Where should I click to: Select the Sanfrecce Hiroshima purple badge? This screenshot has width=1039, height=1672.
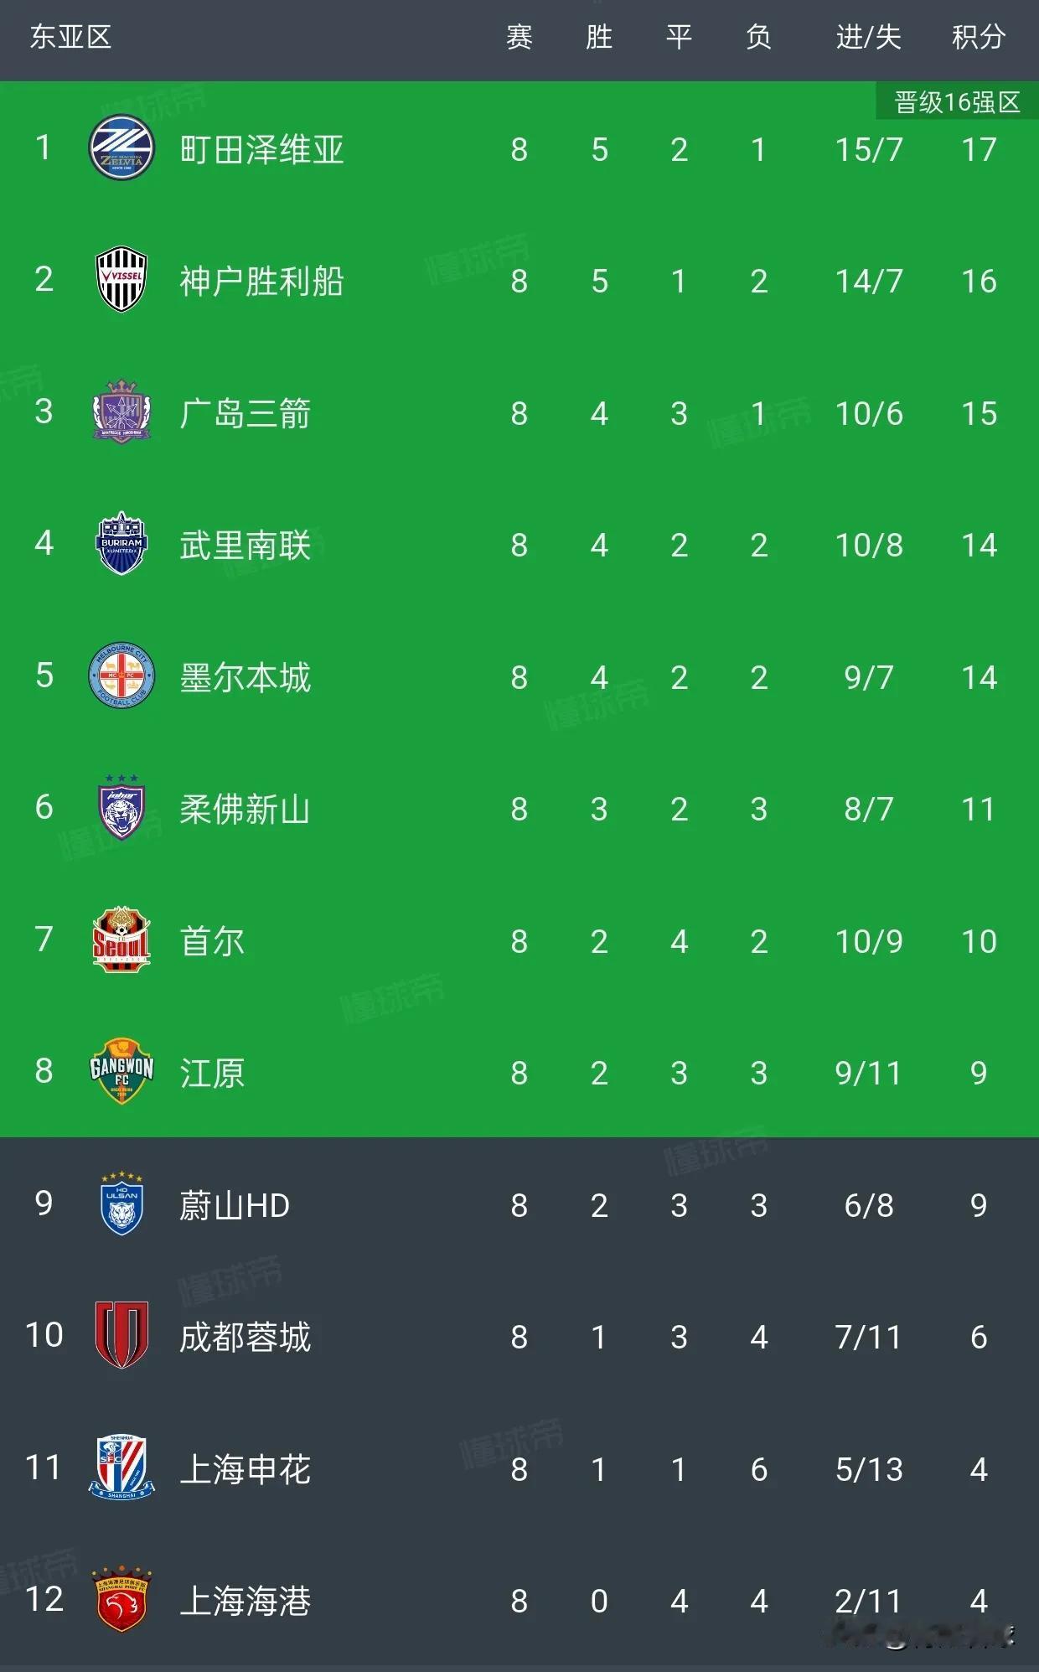121,412
